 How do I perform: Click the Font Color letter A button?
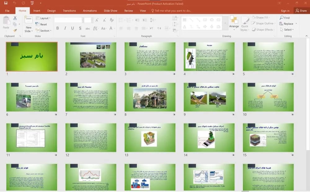[x=111, y=28]
